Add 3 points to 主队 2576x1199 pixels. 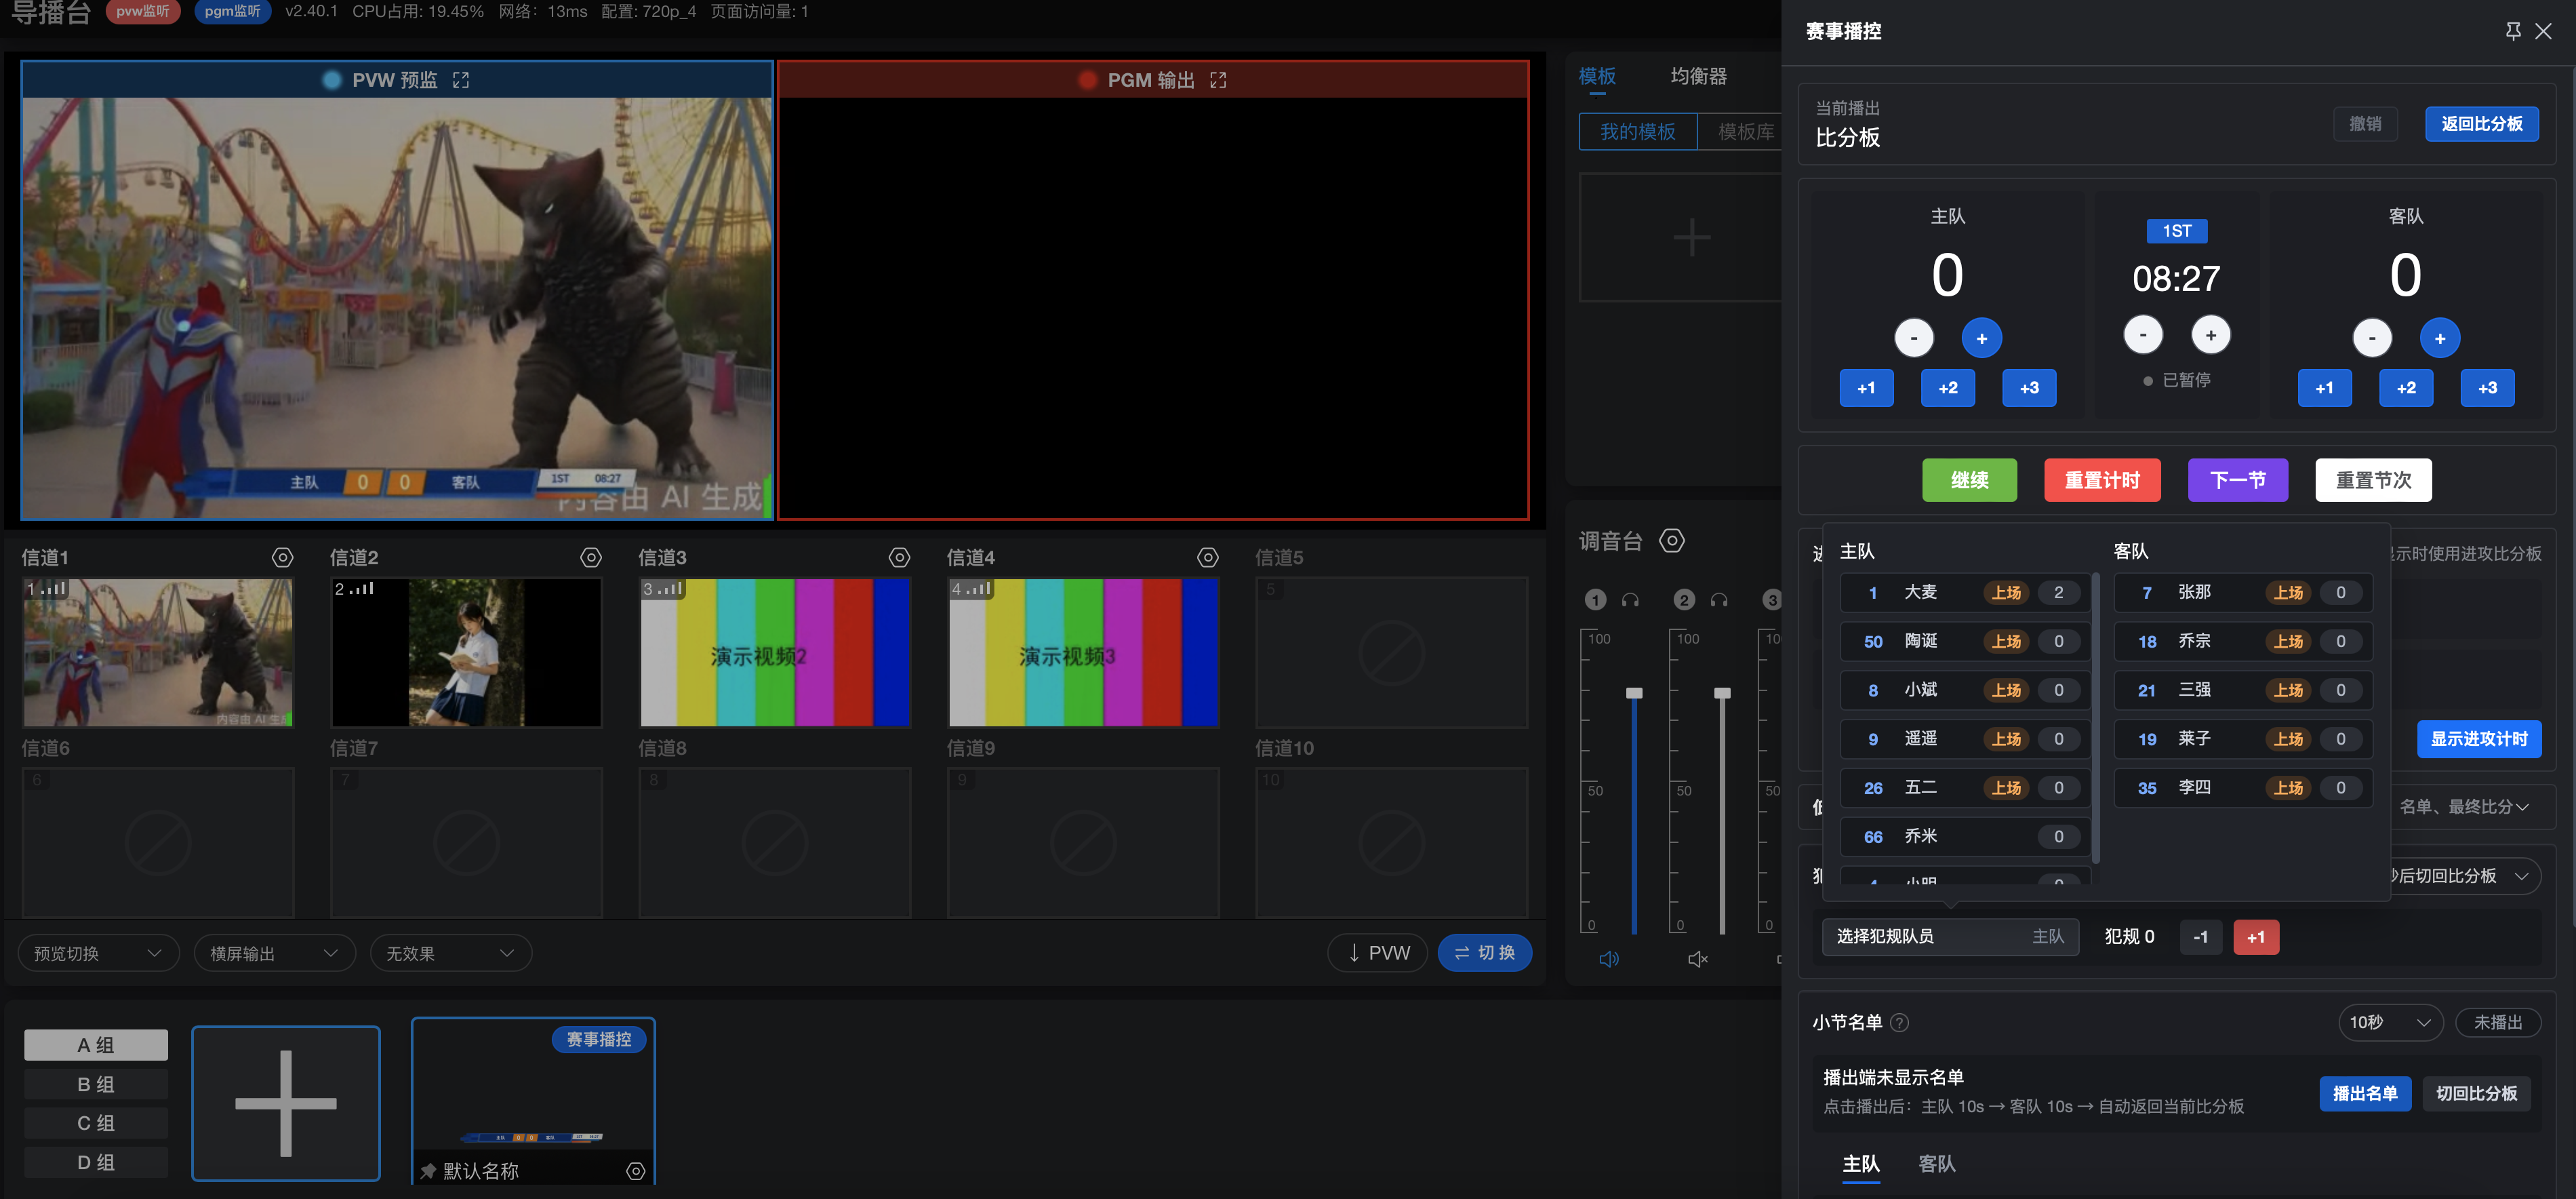coord(2029,388)
